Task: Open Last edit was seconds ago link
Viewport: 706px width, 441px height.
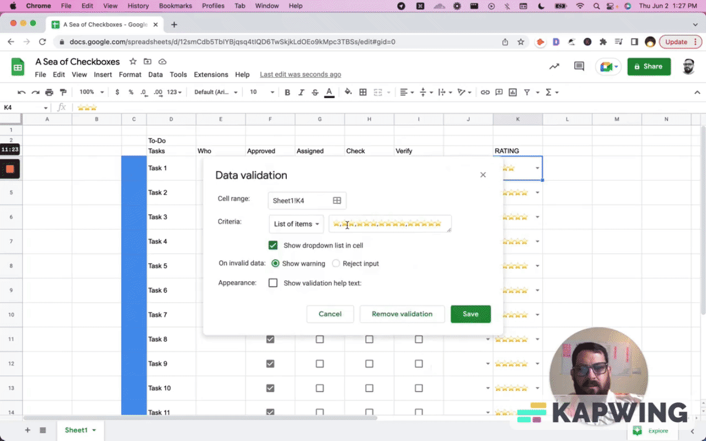Action: 300,74
